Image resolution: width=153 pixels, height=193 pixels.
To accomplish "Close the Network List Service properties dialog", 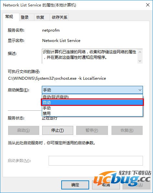I will [x=148, y=5].
